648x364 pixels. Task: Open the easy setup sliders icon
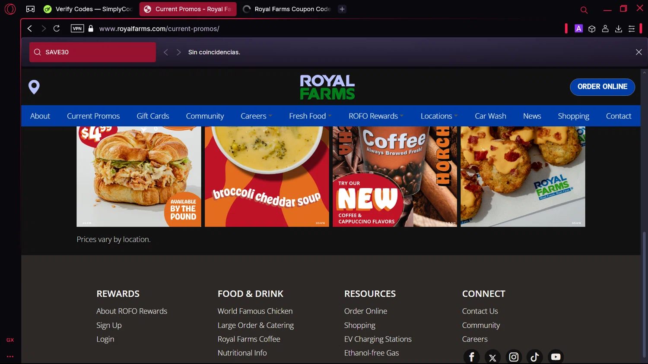click(632, 28)
